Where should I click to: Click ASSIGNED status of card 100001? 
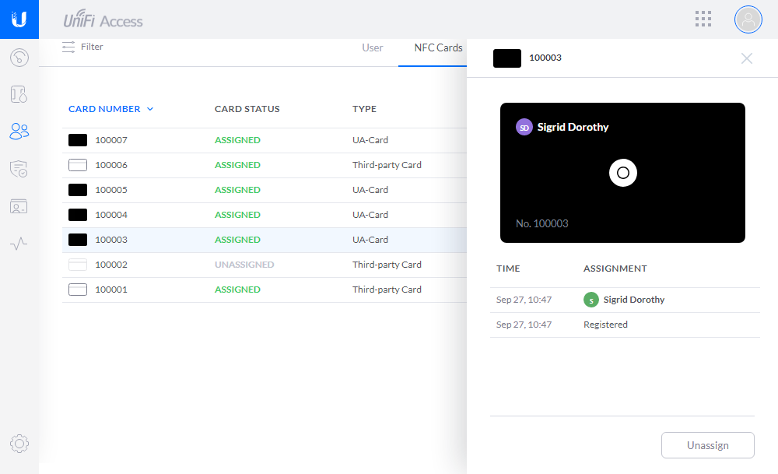tap(237, 290)
